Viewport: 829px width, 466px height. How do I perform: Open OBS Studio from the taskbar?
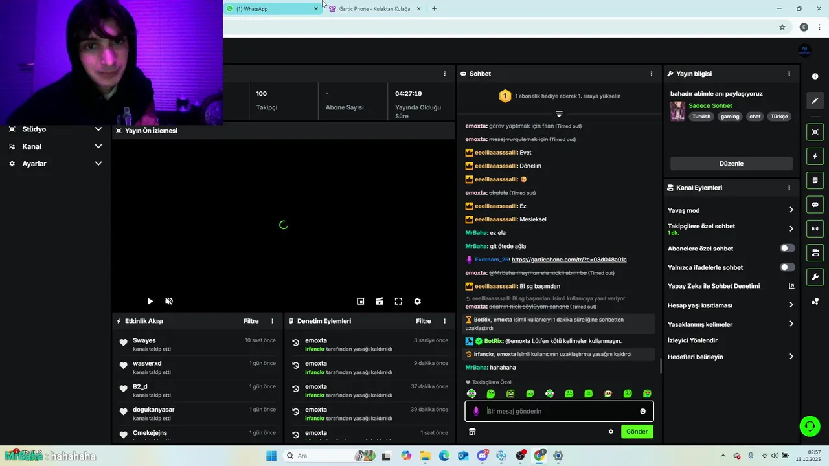[520, 456]
